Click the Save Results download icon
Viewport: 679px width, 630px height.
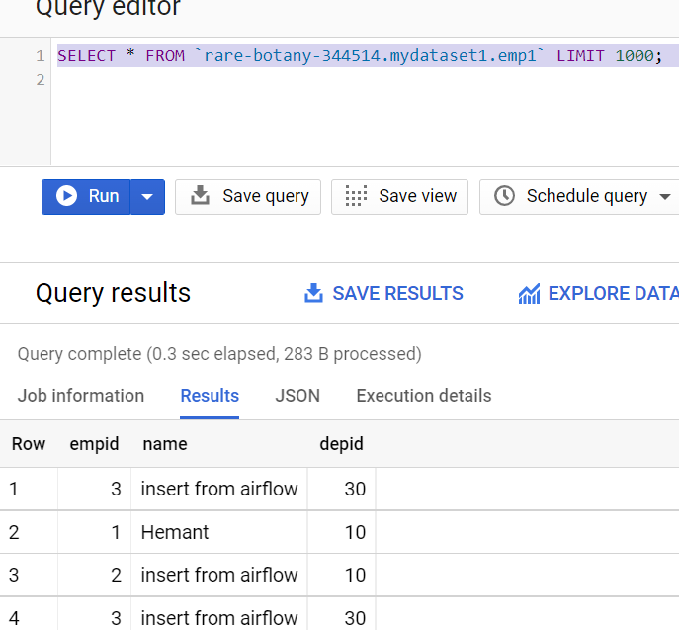pos(314,293)
